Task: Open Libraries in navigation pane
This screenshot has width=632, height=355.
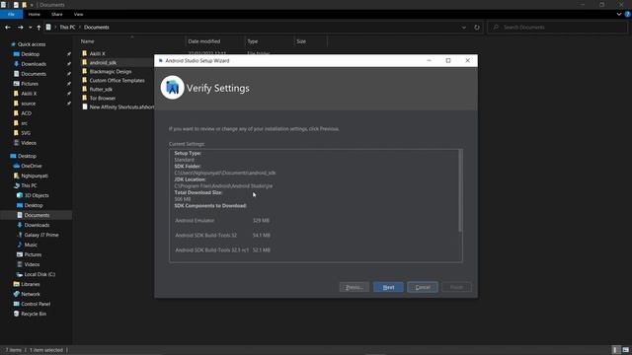Action: pos(31,284)
